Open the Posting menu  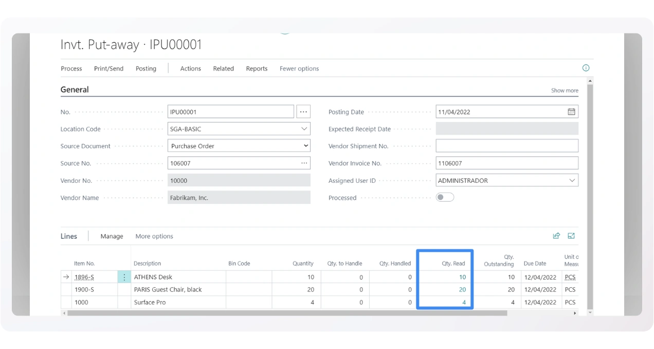[x=146, y=68]
